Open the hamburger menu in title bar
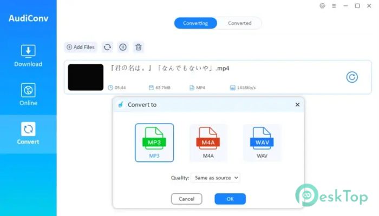379x216 pixels. point(334,6)
